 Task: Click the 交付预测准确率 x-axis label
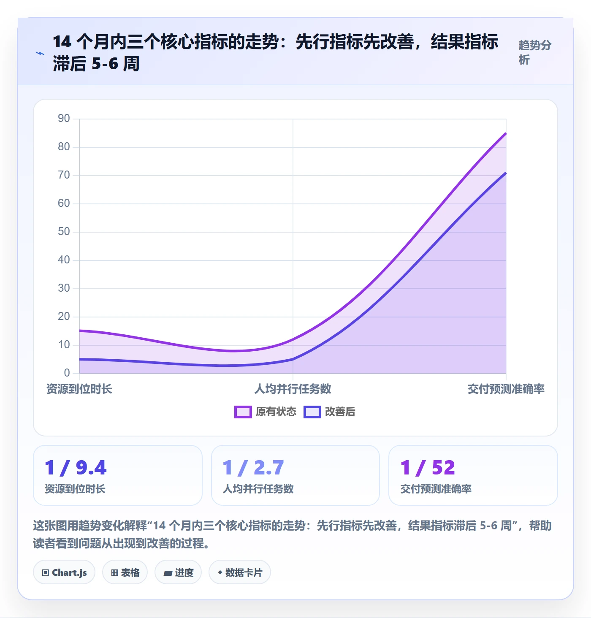coord(506,389)
